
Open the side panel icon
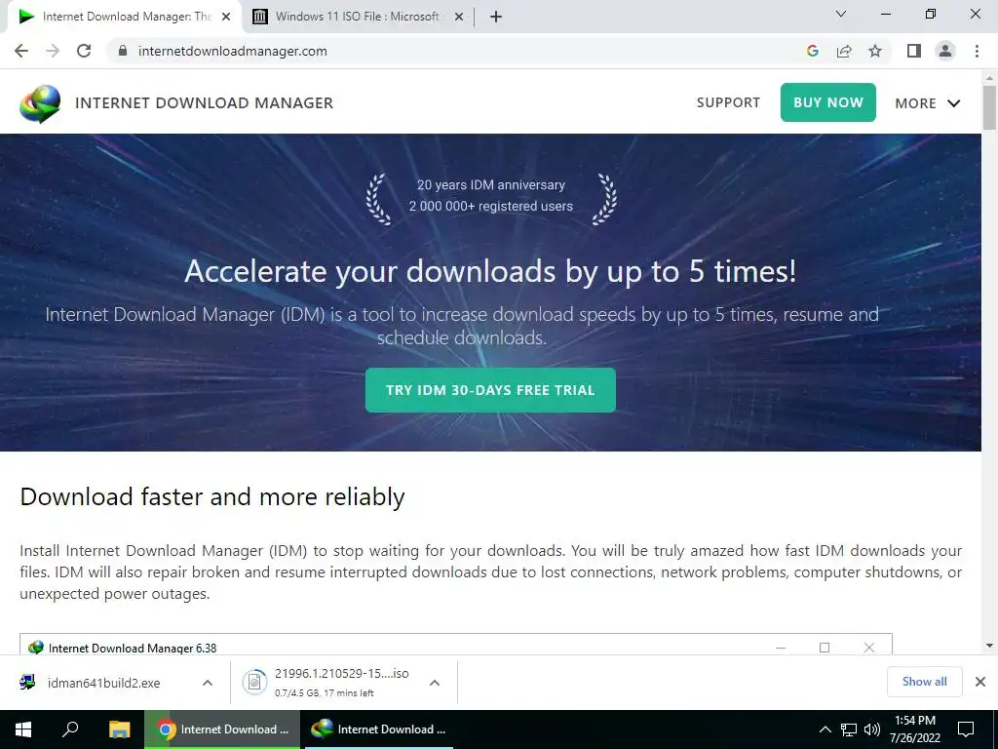point(914,51)
